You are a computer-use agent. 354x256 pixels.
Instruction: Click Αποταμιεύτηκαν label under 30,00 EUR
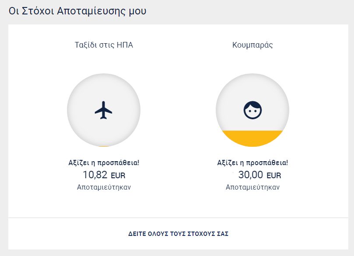pos(252,187)
